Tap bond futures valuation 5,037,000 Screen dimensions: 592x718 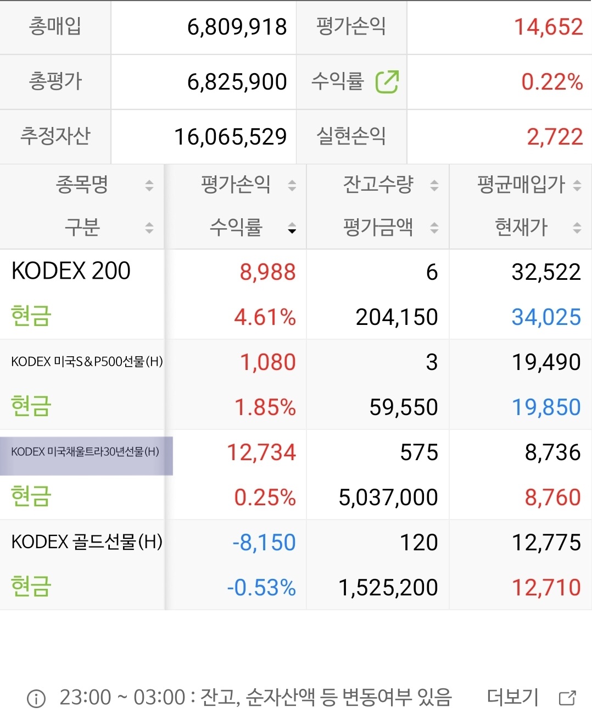coord(388,498)
